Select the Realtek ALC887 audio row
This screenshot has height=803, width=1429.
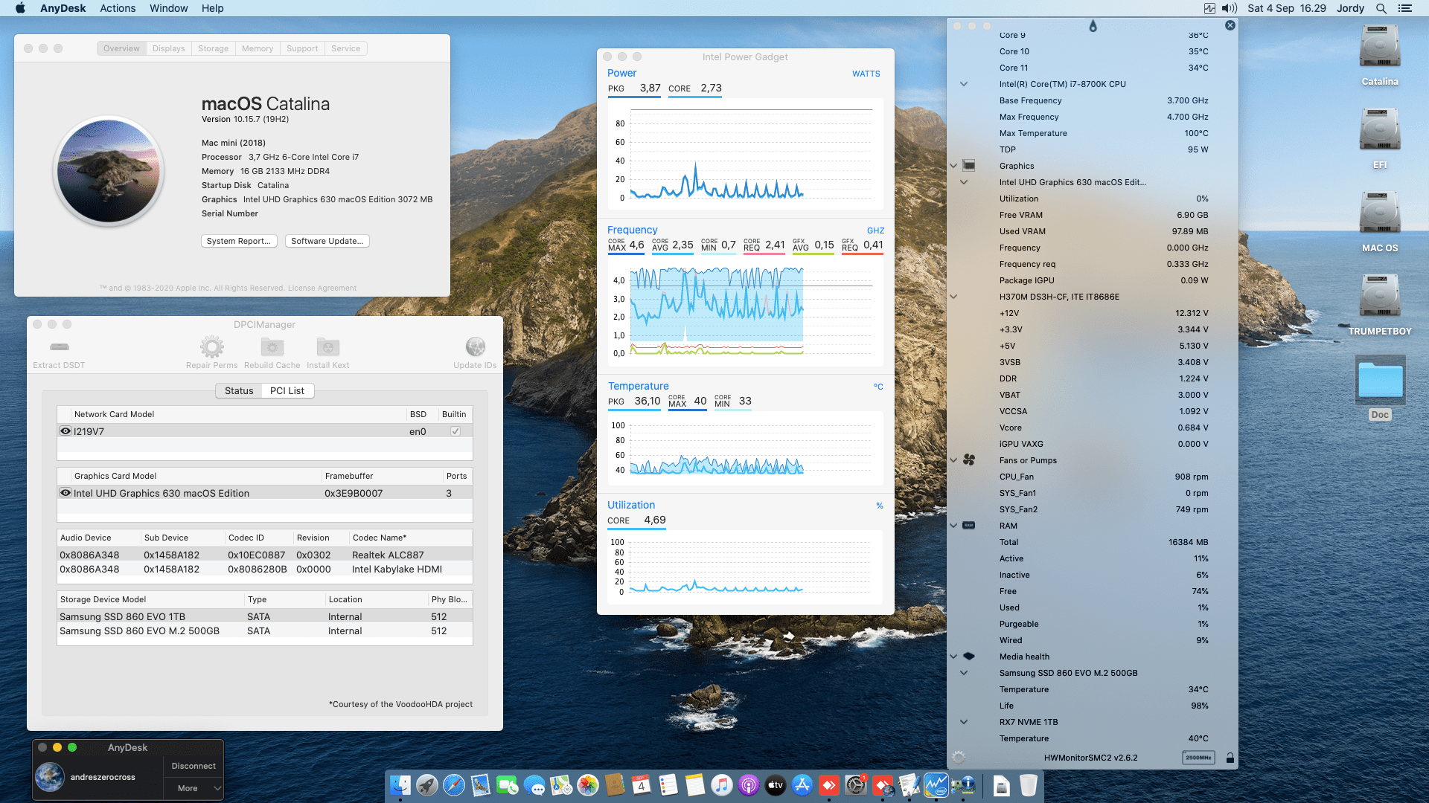pyautogui.click(x=265, y=555)
